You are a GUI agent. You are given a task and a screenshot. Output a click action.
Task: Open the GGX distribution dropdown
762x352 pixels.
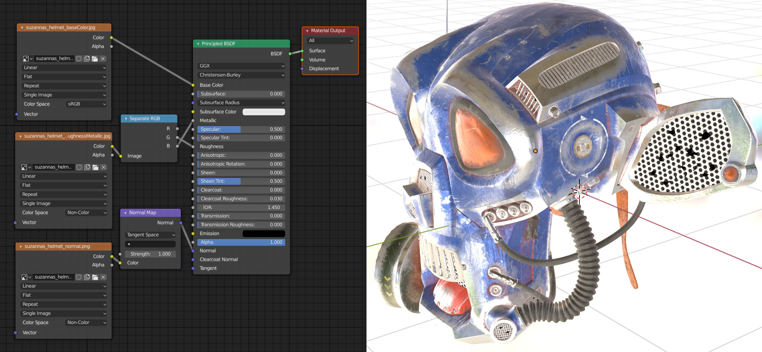click(241, 66)
